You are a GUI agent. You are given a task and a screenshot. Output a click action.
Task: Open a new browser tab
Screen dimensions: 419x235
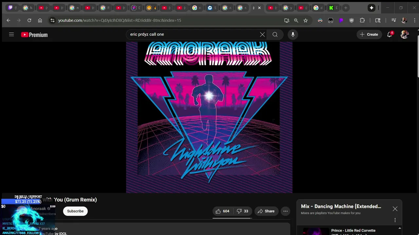346,8
